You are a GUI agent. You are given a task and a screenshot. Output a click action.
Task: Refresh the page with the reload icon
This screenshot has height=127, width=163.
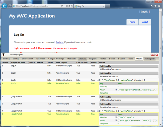click(68, 6)
